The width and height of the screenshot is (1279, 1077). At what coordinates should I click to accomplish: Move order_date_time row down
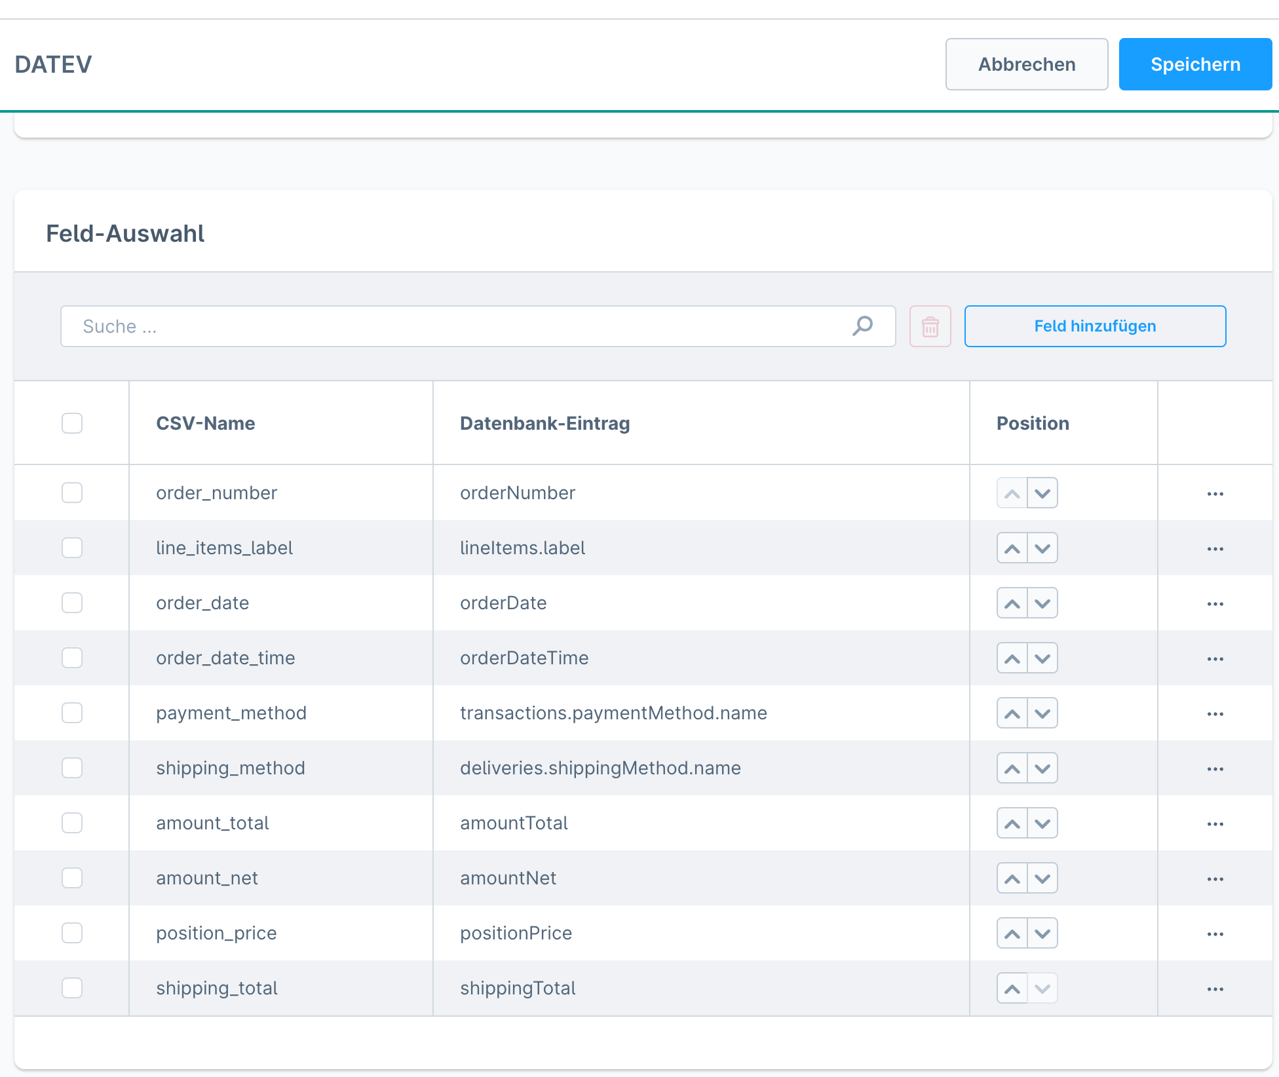[x=1042, y=658]
